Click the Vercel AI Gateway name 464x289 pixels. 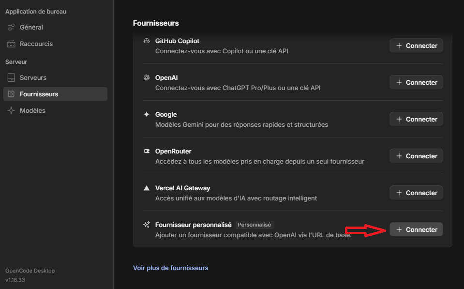[182, 188]
